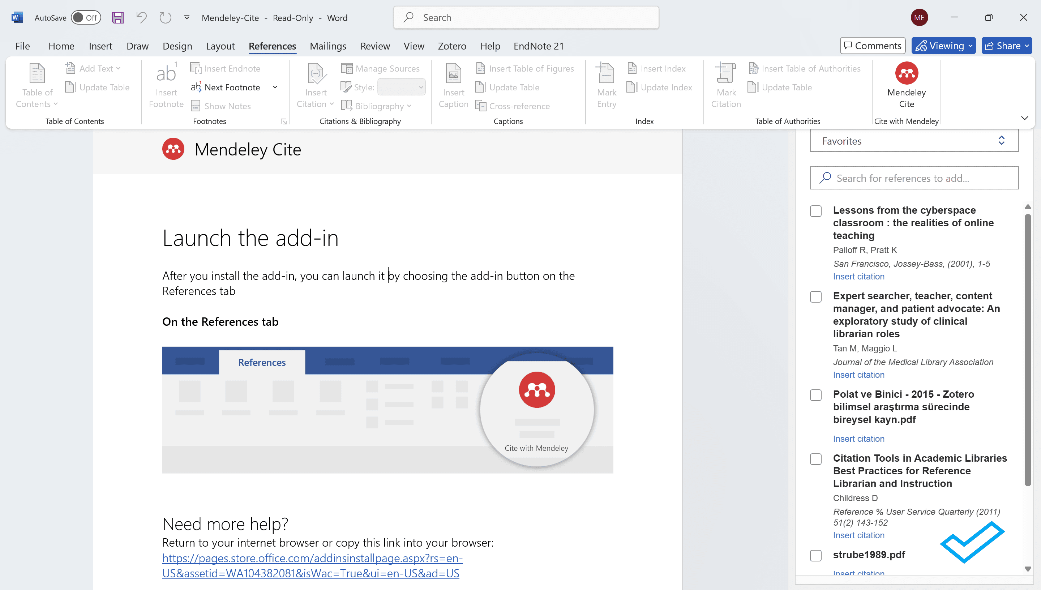The image size is (1041, 590).
Task: Check 'Expert searcher, teacher' reference box
Action: (816, 296)
